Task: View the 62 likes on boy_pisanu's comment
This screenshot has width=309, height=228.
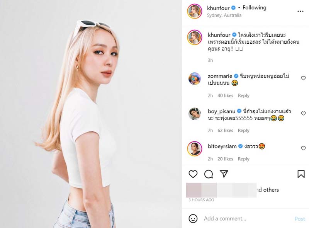Action: point(225,131)
